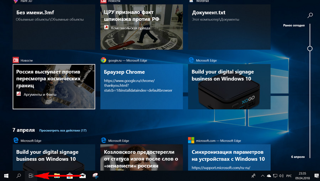Launch Microsoft Store from the taskbar

[70, 176]
